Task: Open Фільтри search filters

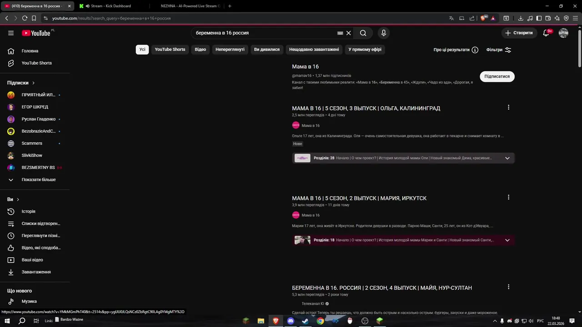Action: coord(499,50)
